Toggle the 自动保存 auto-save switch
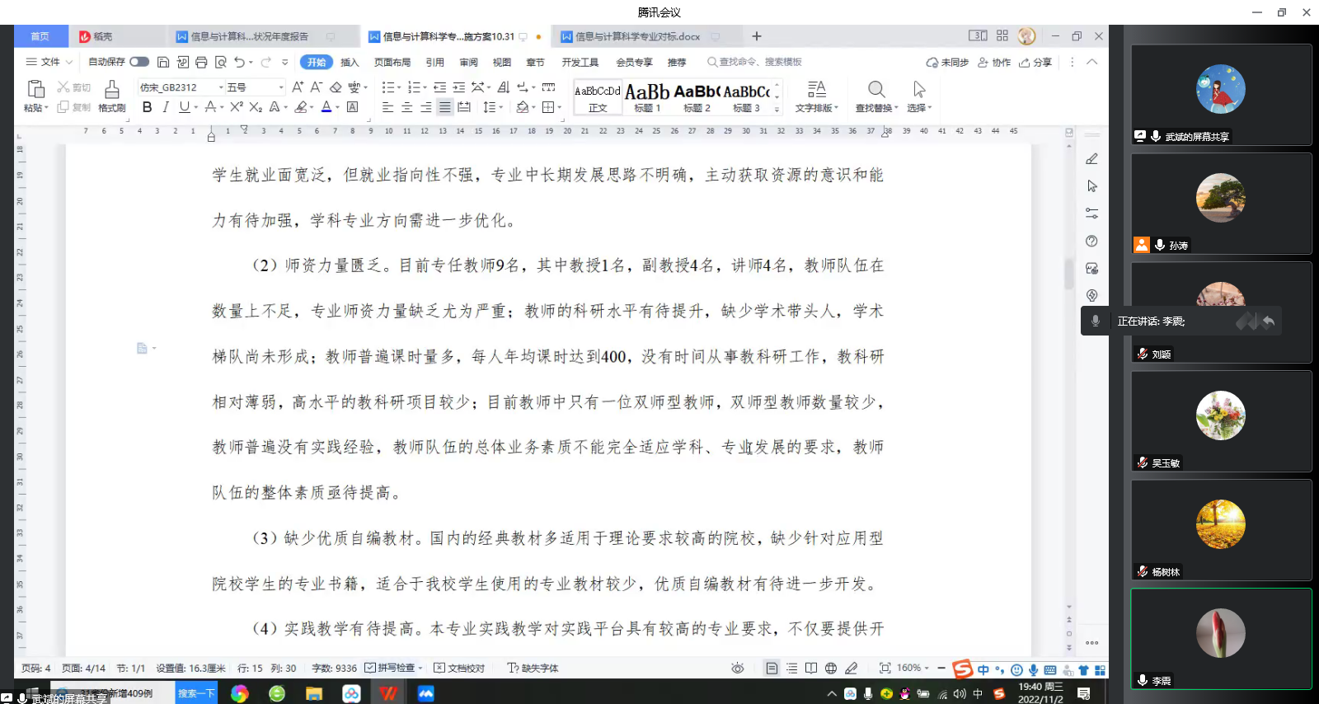The width and height of the screenshot is (1319, 704). pyautogui.click(x=139, y=62)
